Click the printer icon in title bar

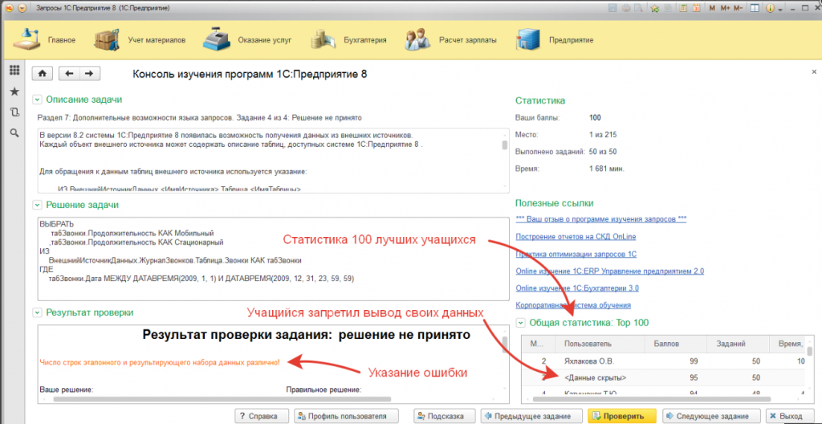click(x=625, y=8)
